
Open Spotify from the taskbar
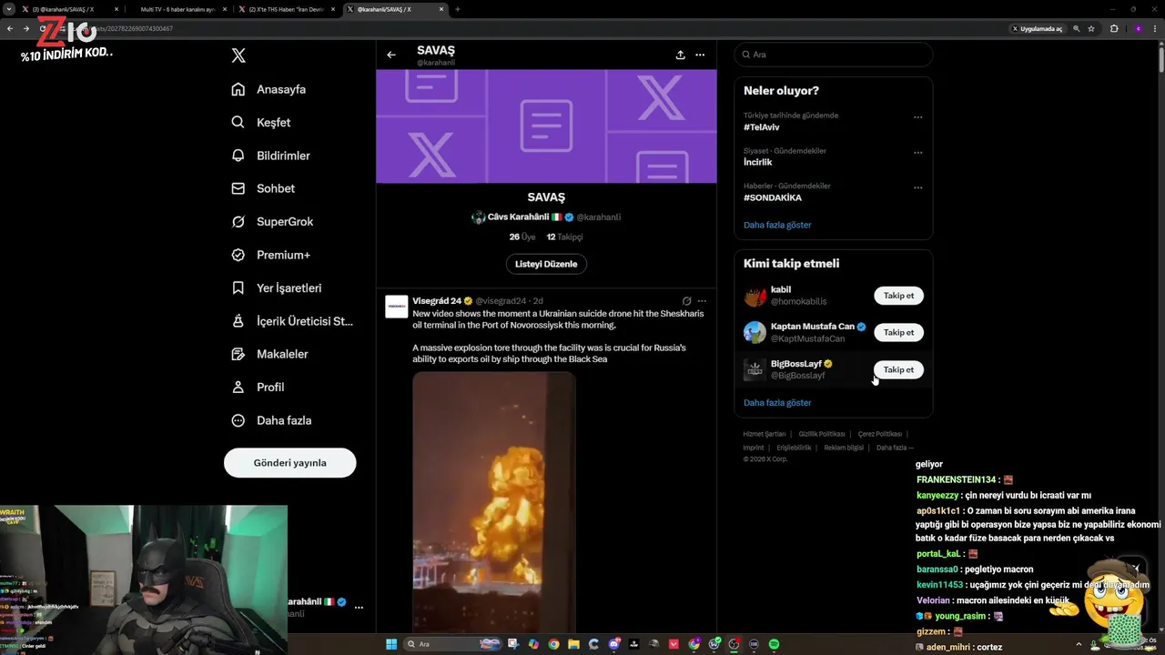775,644
